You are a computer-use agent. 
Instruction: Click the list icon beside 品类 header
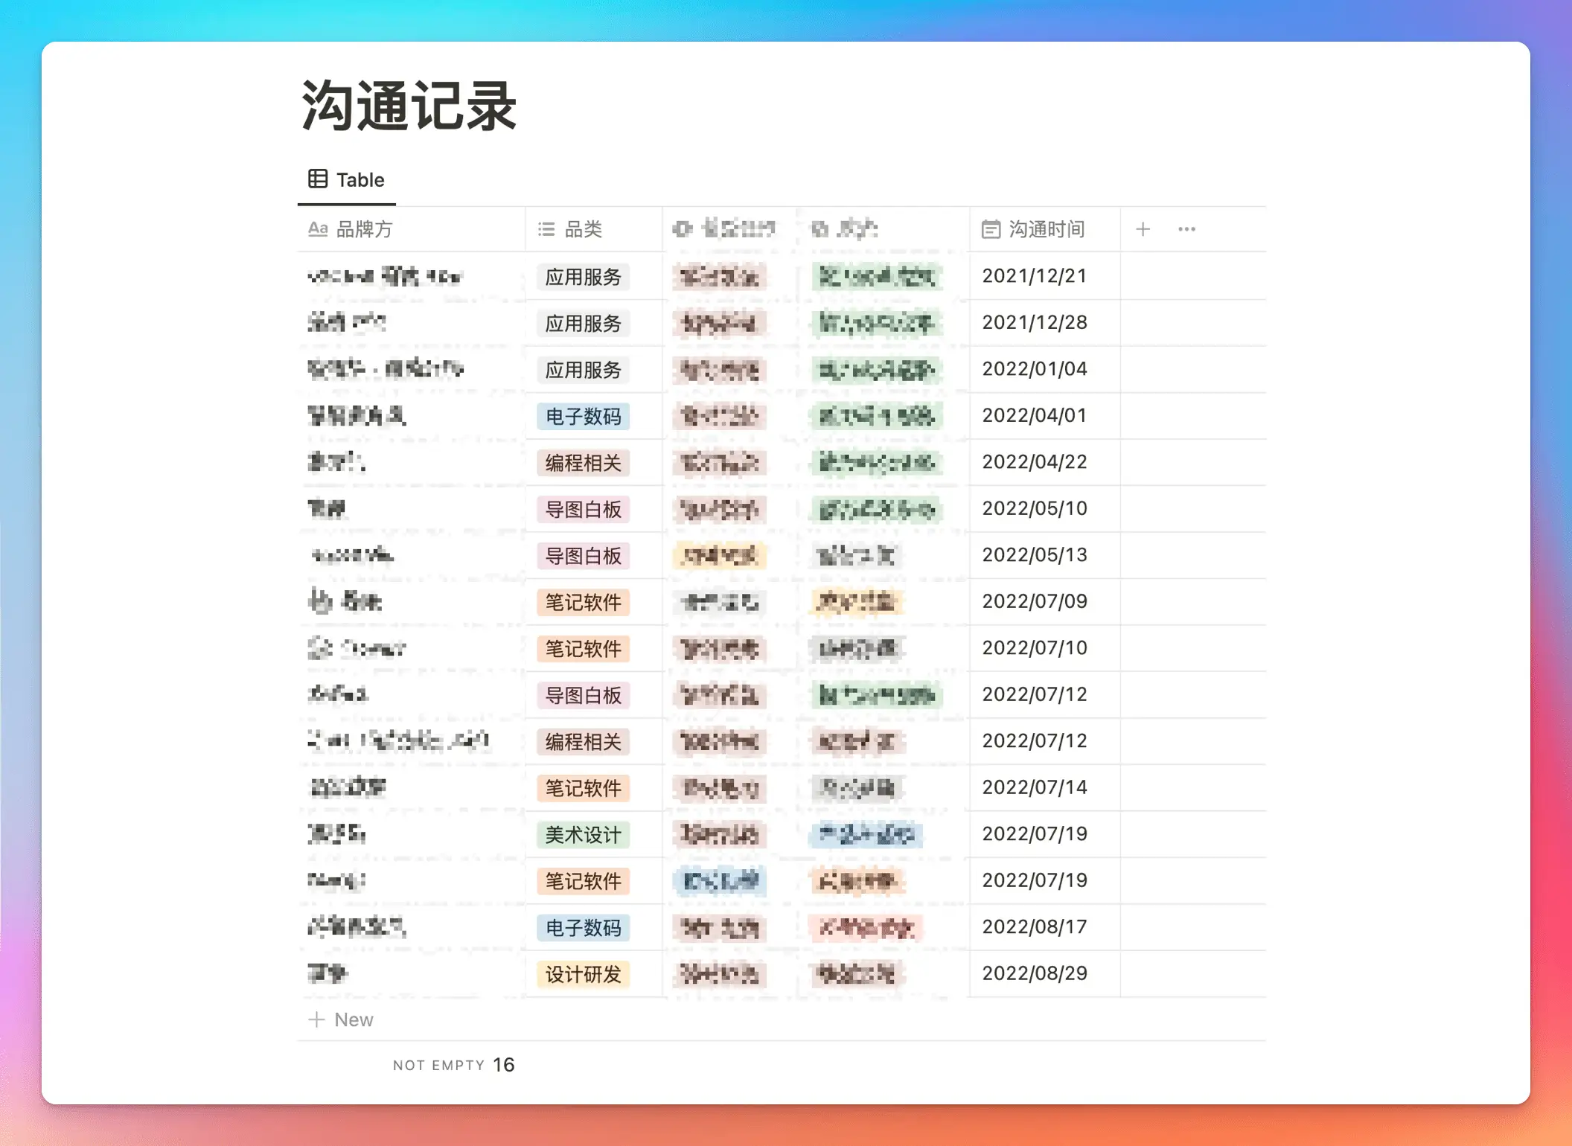click(x=546, y=229)
